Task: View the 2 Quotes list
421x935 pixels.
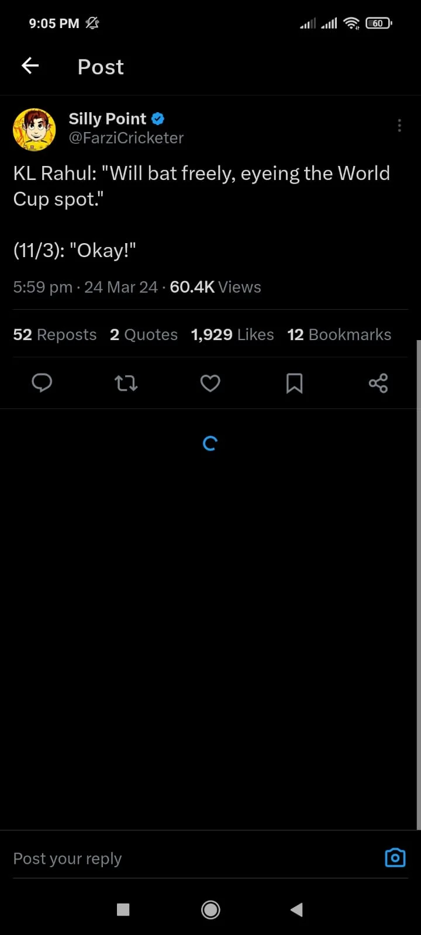Action: click(144, 334)
